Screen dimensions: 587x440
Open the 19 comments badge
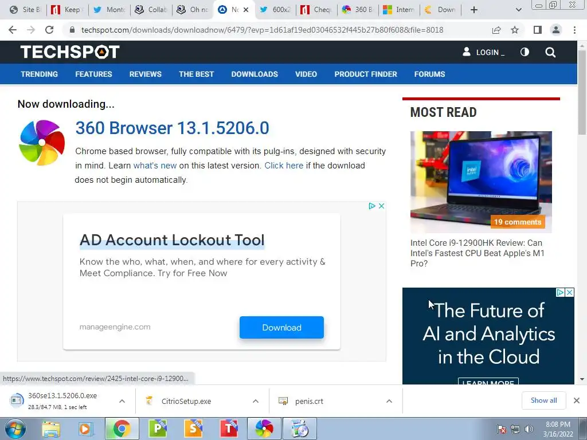point(518,222)
